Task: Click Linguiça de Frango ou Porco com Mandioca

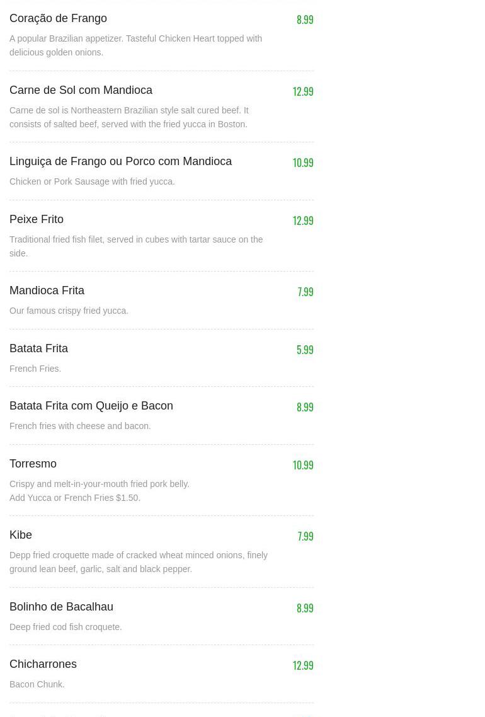Action: coord(120,161)
